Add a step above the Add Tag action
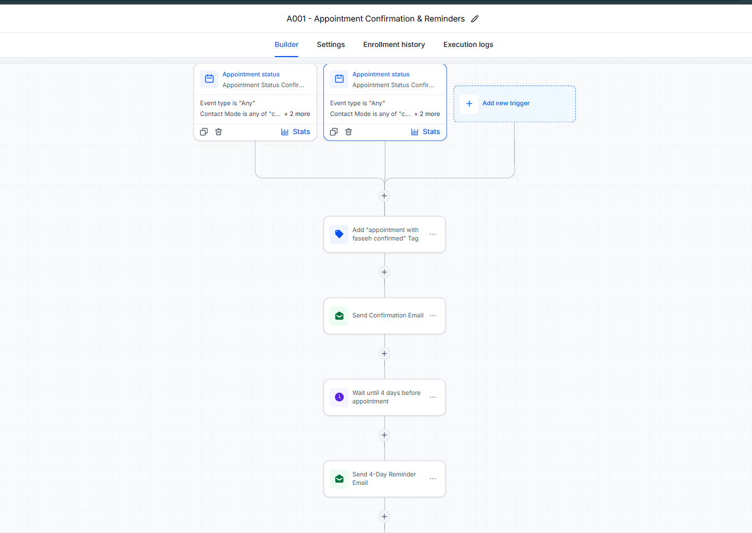This screenshot has width=752, height=533. [x=384, y=196]
